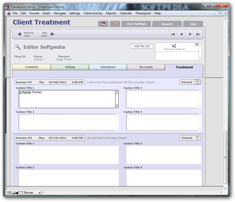Image resolution: width=235 pixels, height=202 pixels.
Task: Switch to the Sessions tab
Action: pyautogui.click(x=108, y=67)
